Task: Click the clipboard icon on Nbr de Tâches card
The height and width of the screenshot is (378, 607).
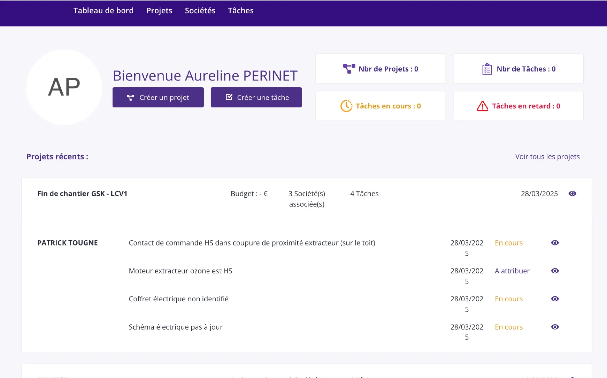Action: (x=487, y=69)
